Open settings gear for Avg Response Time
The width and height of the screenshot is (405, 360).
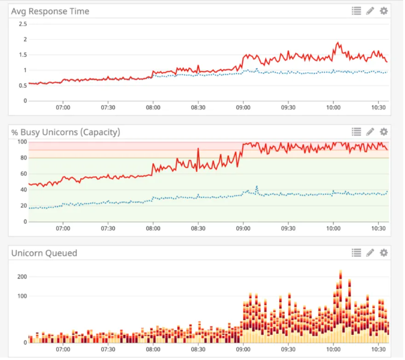coord(384,11)
